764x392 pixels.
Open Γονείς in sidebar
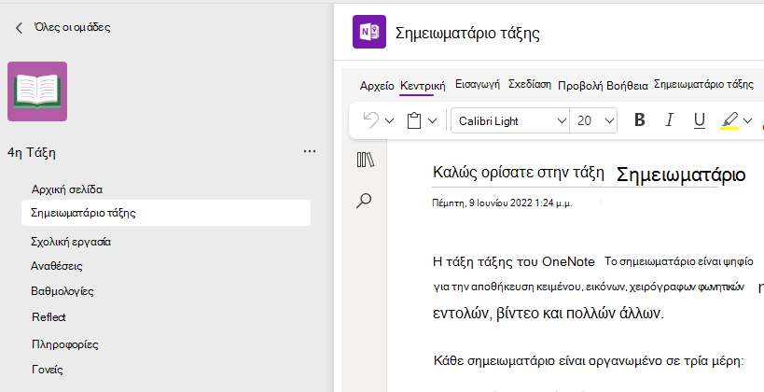point(48,369)
